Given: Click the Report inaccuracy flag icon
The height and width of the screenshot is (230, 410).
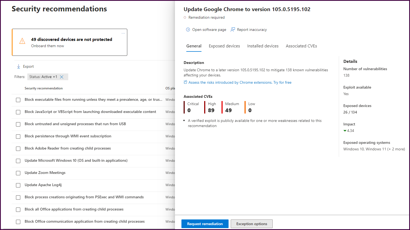Looking at the screenshot, I should point(233,30).
